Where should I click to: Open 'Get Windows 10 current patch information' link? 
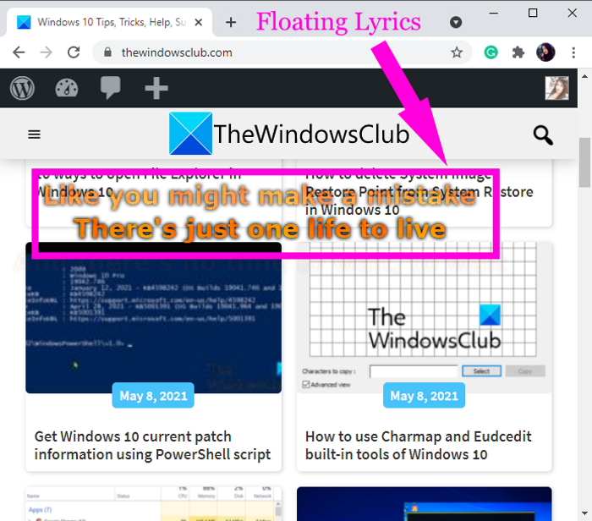click(x=152, y=446)
